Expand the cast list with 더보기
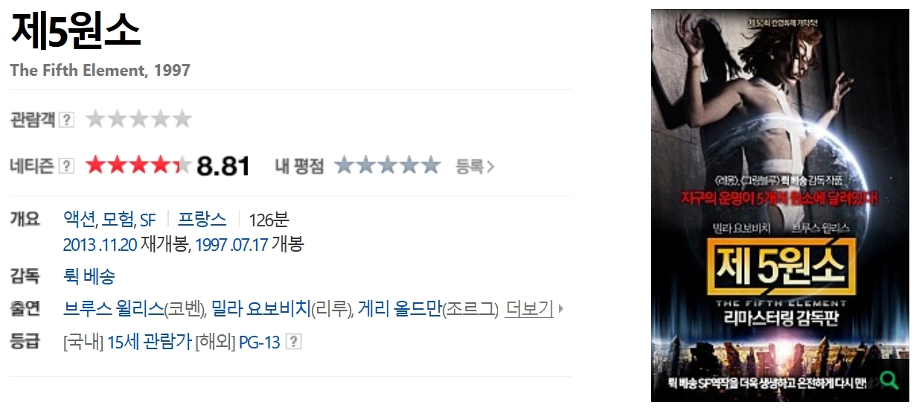 pyautogui.click(x=529, y=308)
